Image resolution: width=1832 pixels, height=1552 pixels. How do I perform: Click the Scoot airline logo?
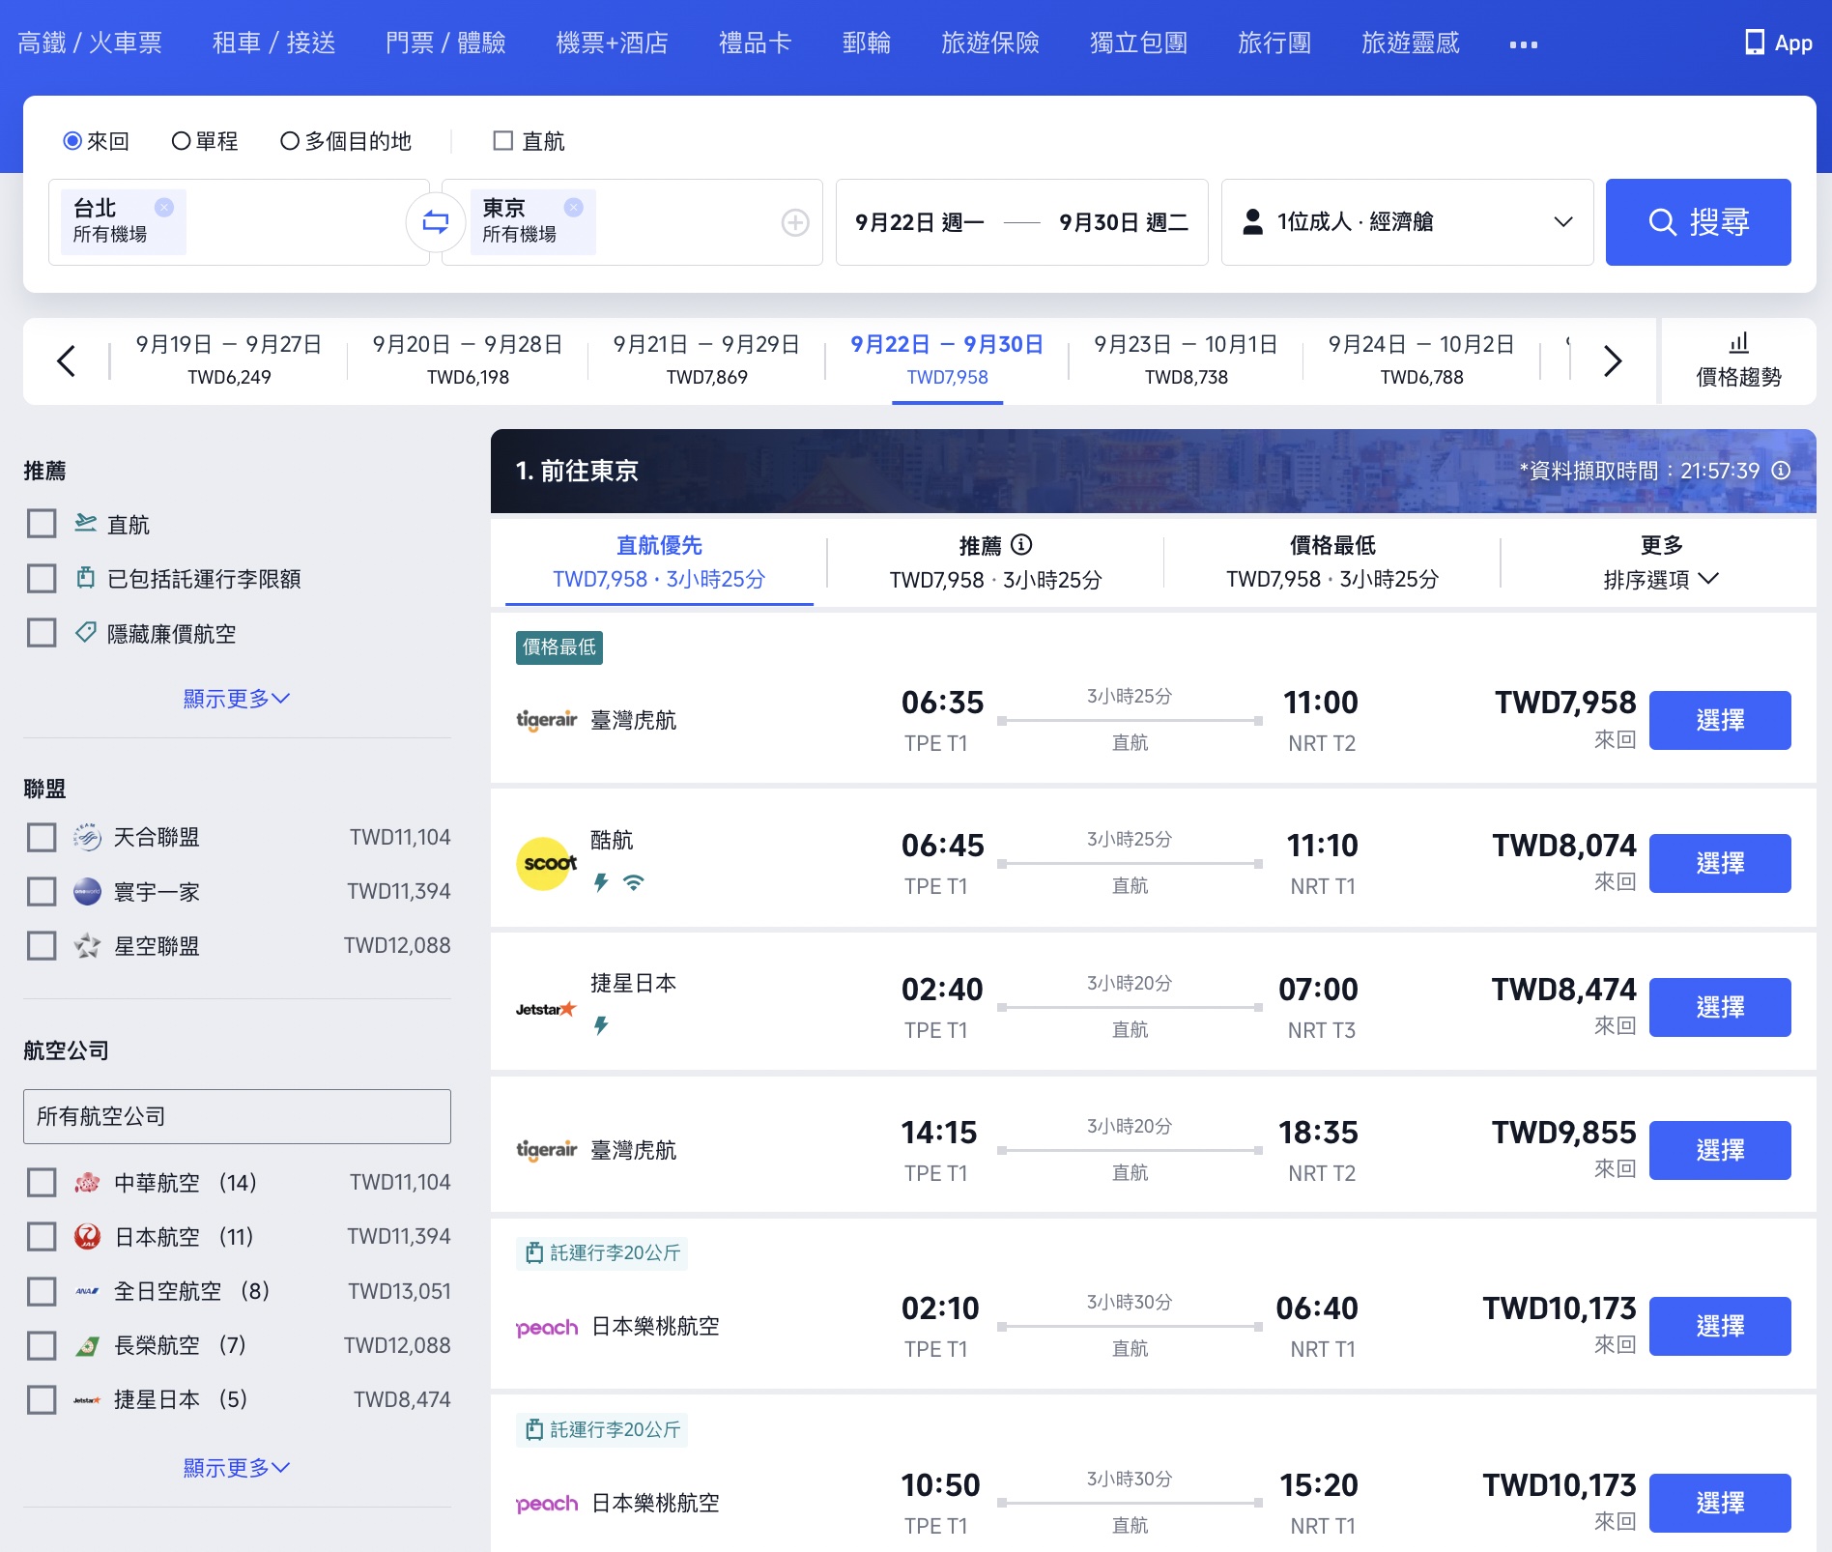tap(548, 863)
